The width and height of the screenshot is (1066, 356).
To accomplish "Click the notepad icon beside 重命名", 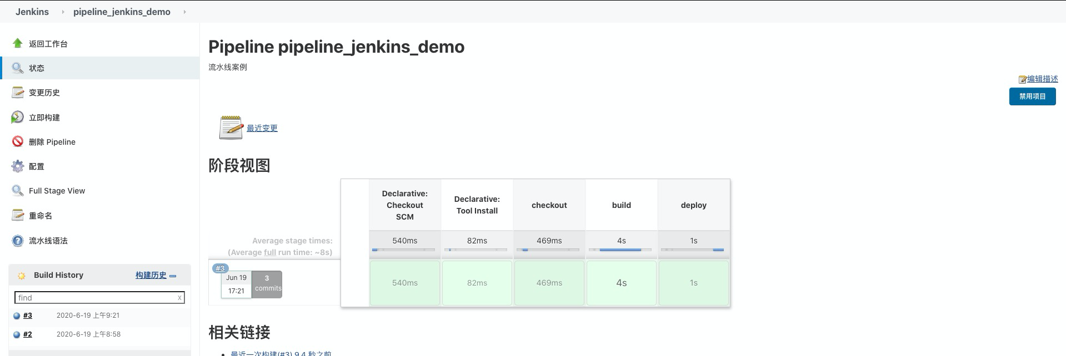I will click(x=18, y=215).
